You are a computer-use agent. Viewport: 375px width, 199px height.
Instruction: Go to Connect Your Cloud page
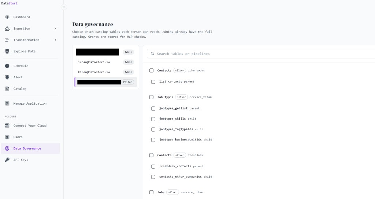pyautogui.click(x=30, y=125)
